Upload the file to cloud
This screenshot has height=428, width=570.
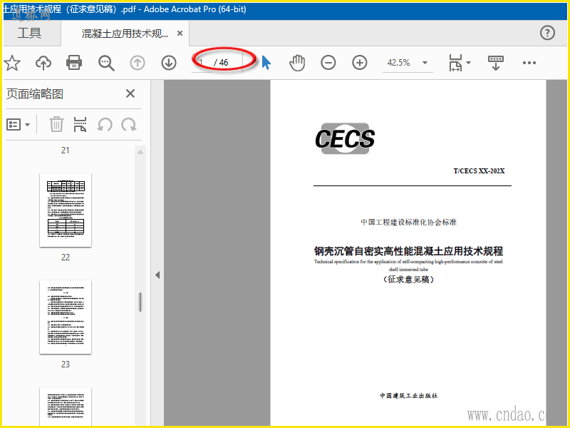click(43, 63)
